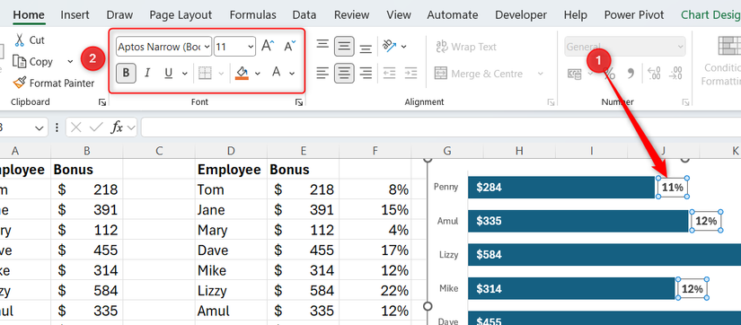This screenshot has height=325, width=741.
Task: Open Alignment settings dialog launcher
Action: [551, 102]
